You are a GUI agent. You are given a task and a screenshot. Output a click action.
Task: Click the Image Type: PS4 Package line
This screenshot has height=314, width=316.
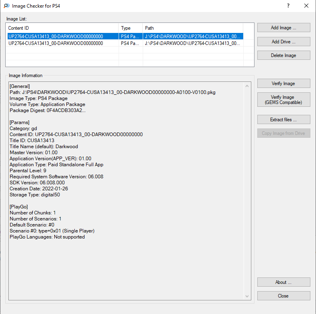39,98
